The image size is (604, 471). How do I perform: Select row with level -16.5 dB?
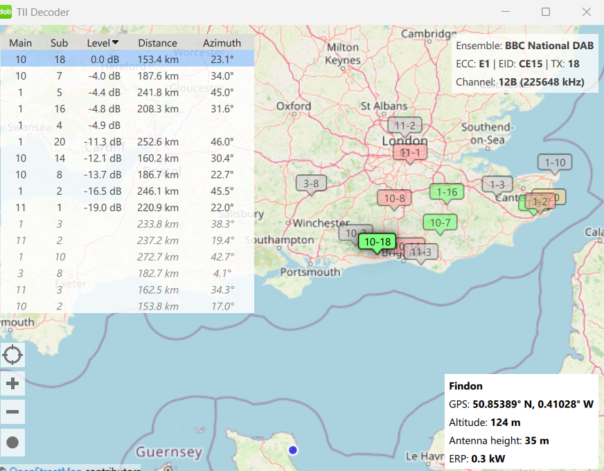127,191
